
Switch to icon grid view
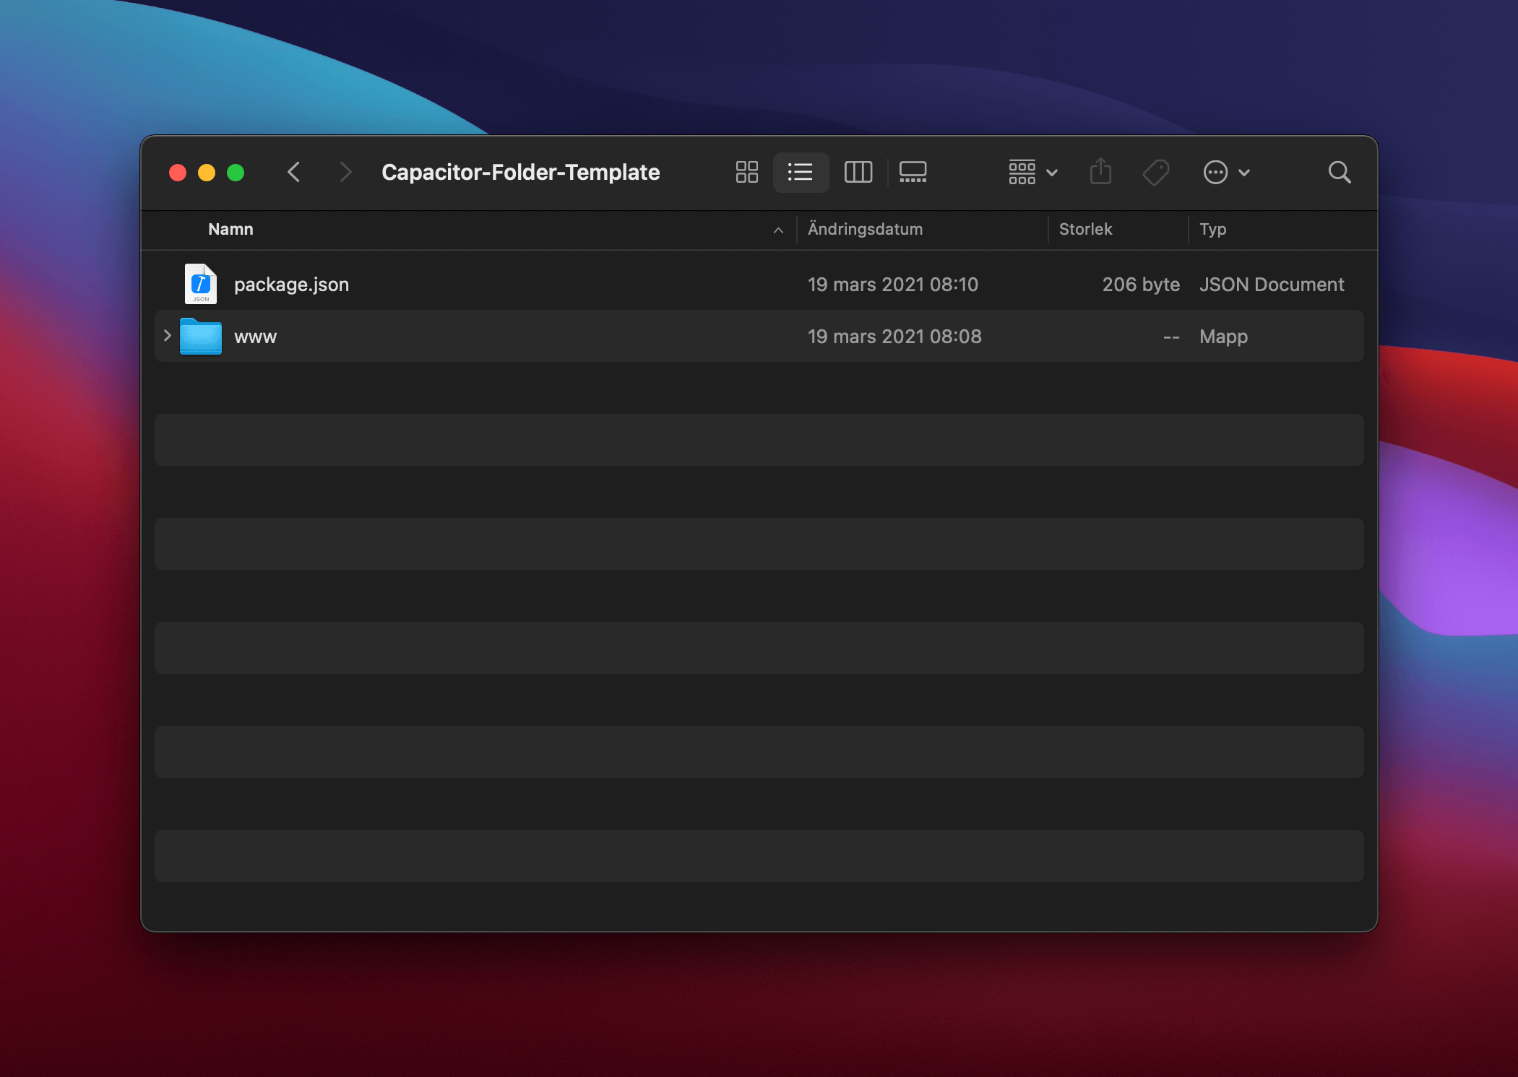pos(746,172)
